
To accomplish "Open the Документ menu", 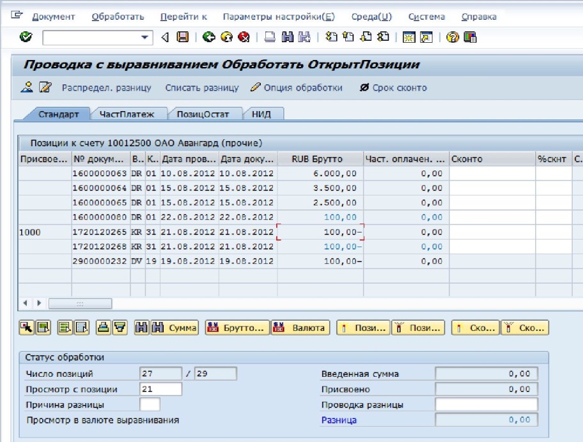I will 53,17.
